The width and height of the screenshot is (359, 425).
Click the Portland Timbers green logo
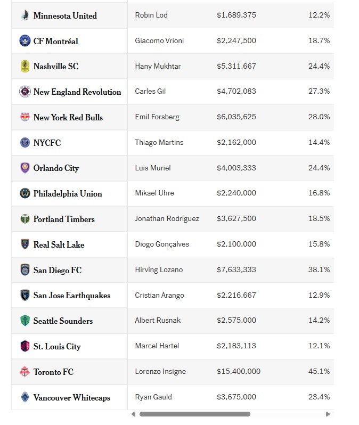(25, 219)
